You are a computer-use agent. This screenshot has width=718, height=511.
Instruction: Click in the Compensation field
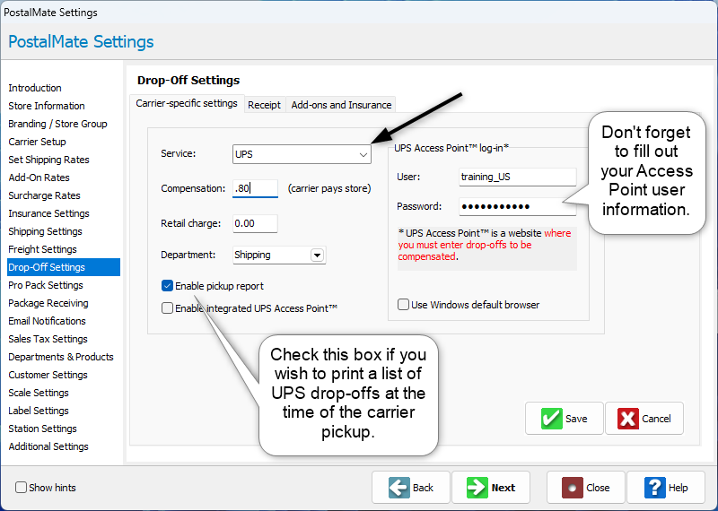click(255, 188)
